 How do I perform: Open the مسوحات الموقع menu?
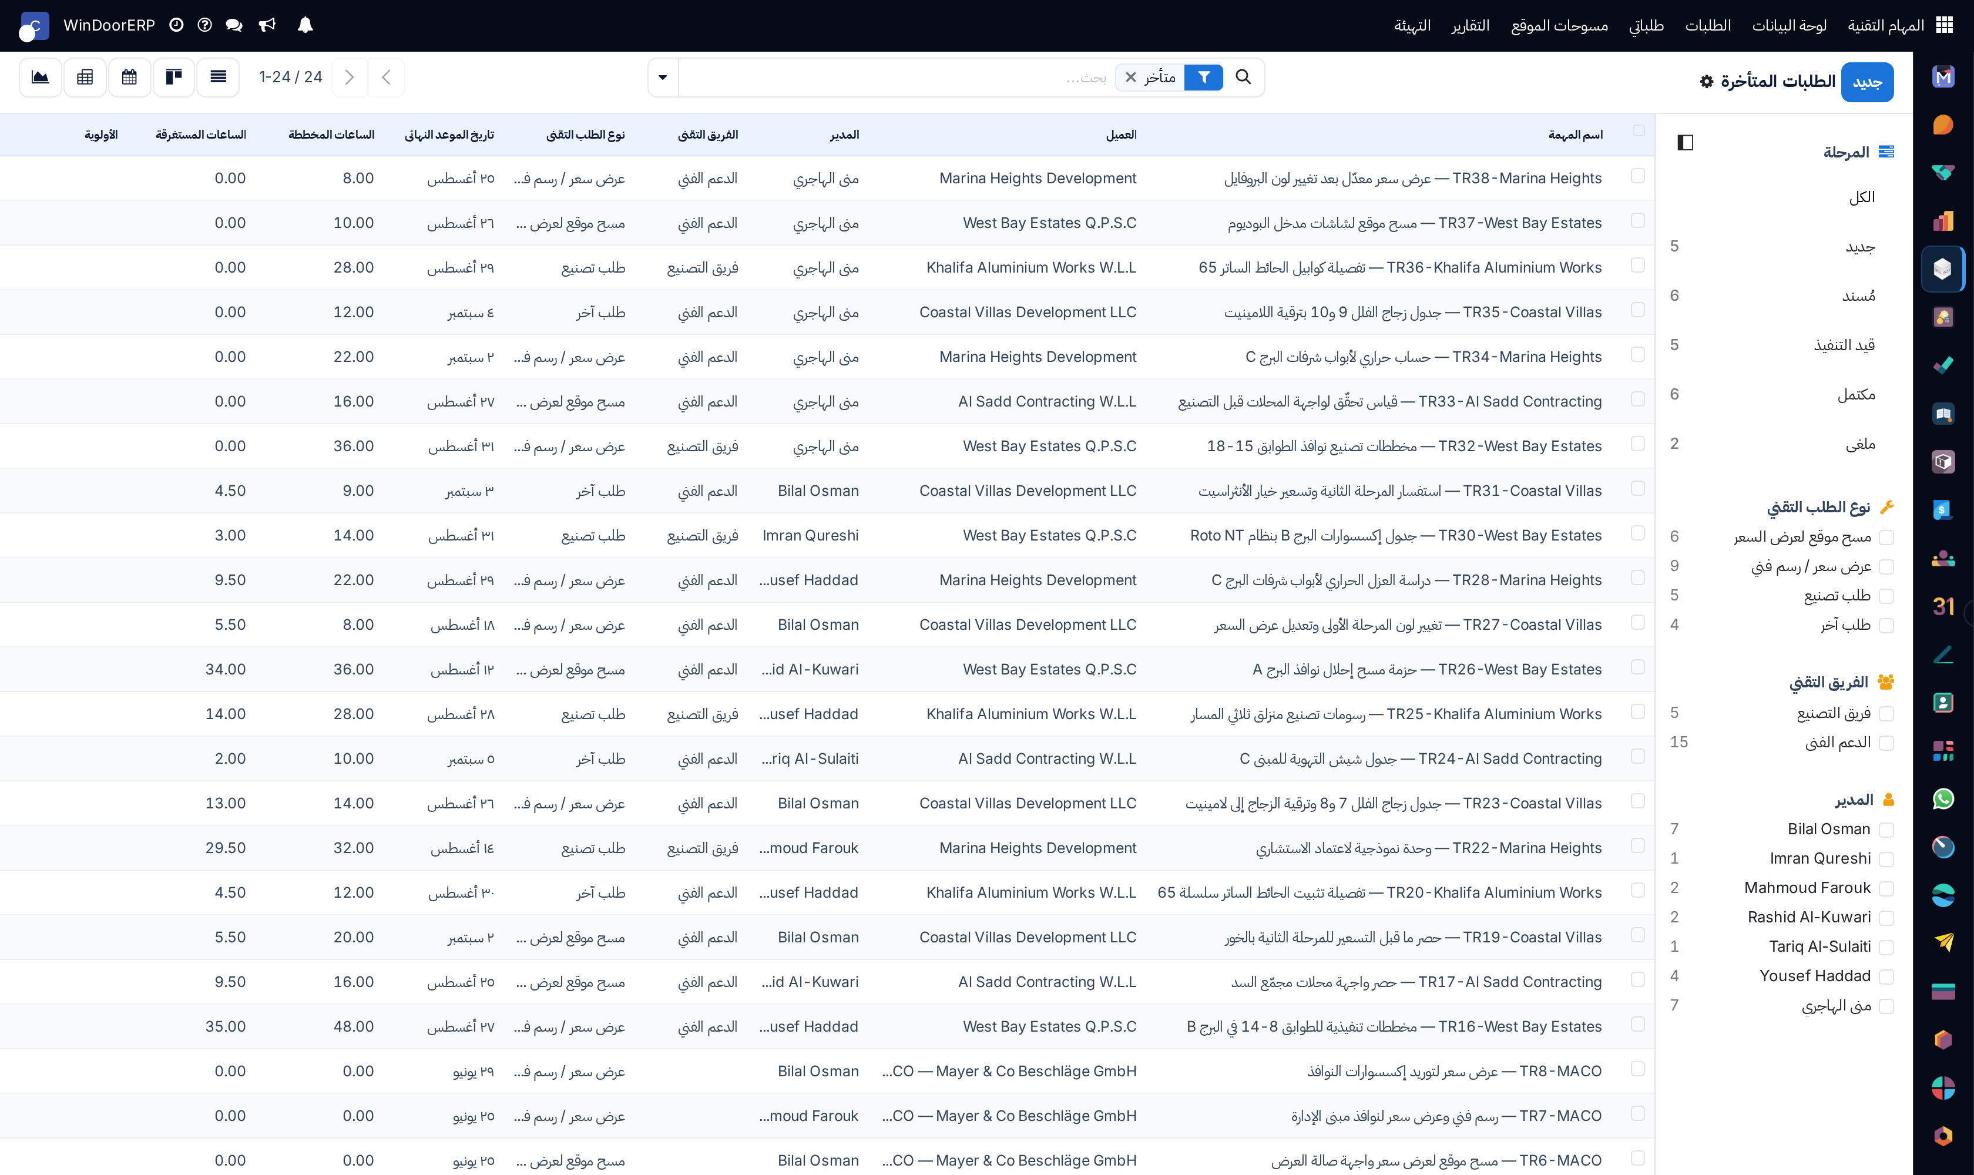(x=1559, y=25)
